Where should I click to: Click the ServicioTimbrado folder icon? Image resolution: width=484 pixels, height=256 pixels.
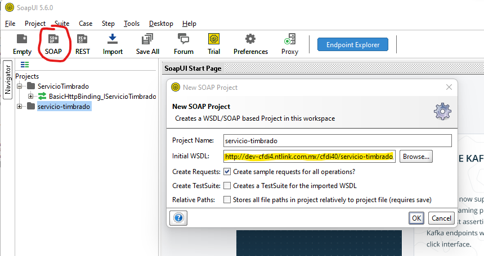(31, 86)
